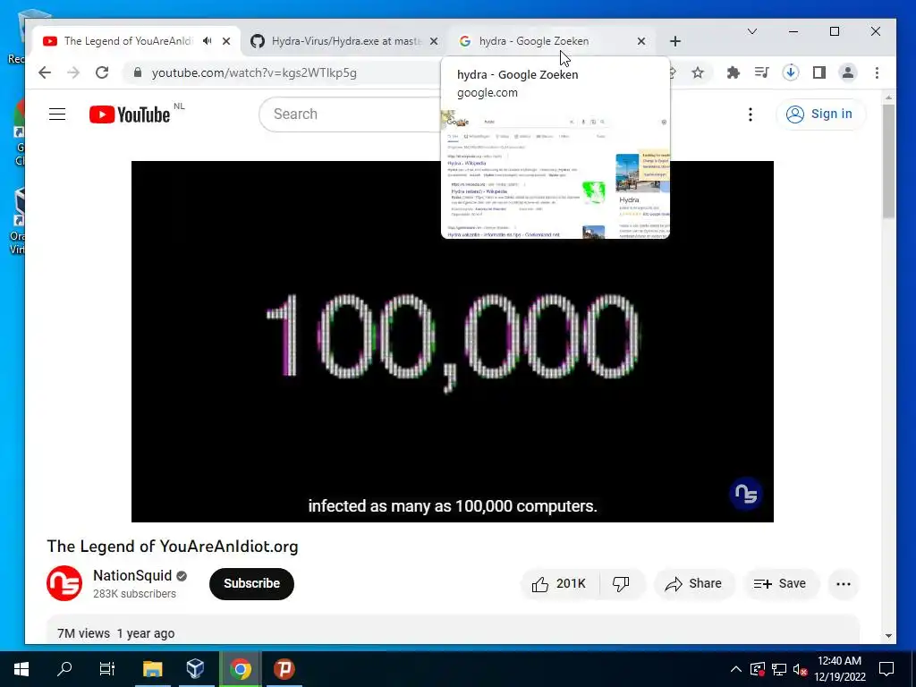Click the Chrome taskbar icon
Image resolution: width=916 pixels, height=687 pixels.
tap(240, 669)
